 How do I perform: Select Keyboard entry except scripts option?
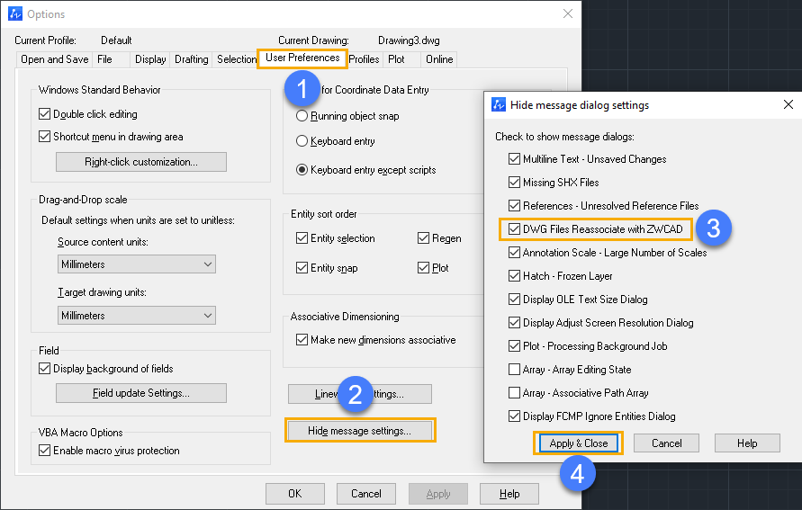(x=302, y=170)
